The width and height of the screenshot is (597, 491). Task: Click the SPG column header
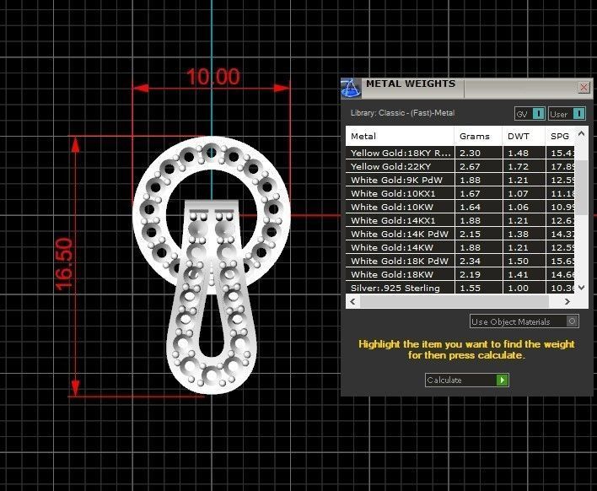pos(560,136)
